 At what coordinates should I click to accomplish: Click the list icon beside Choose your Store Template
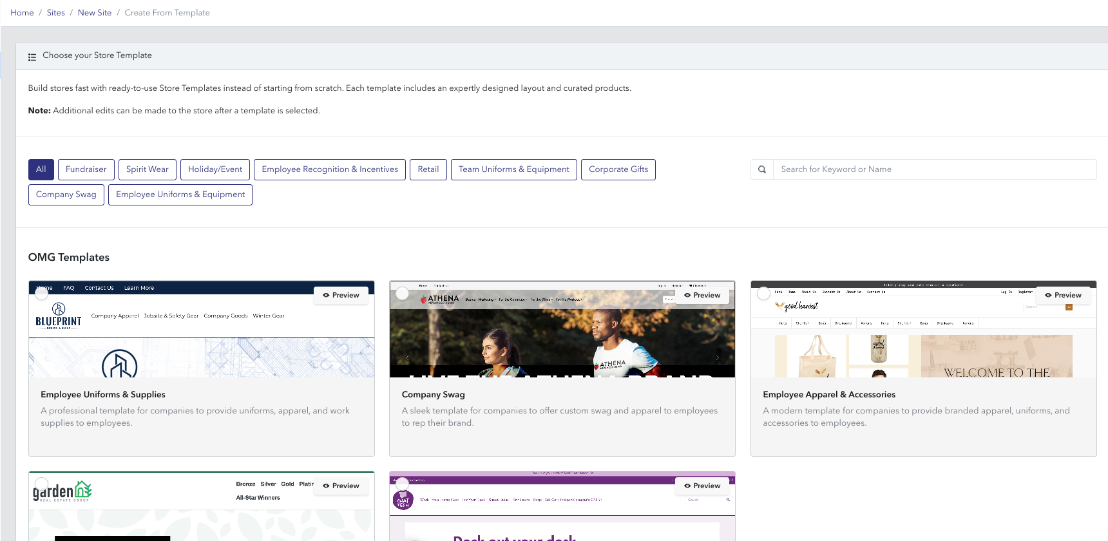[32, 57]
